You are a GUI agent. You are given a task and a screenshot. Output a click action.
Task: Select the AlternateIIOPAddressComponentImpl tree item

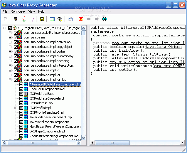coord(55,84)
